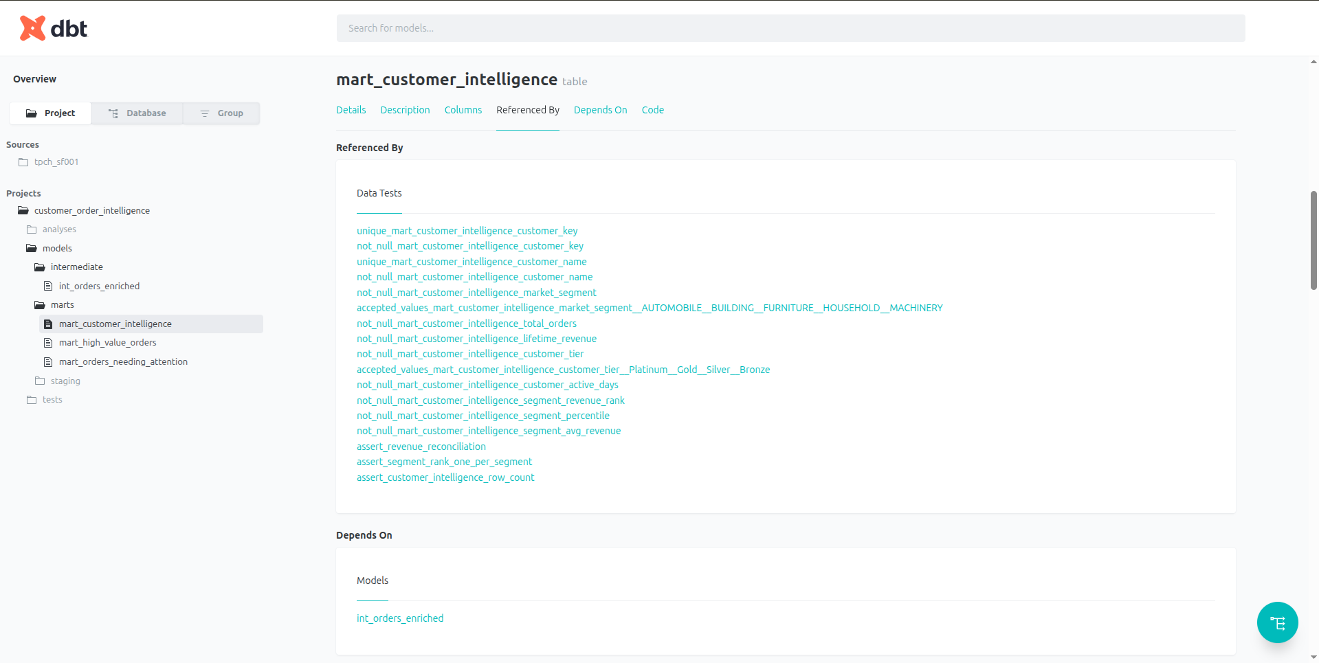This screenshot has height=663, width=1319.
Task: Open not_null customer_tier test link
Action: click(470, 354)
